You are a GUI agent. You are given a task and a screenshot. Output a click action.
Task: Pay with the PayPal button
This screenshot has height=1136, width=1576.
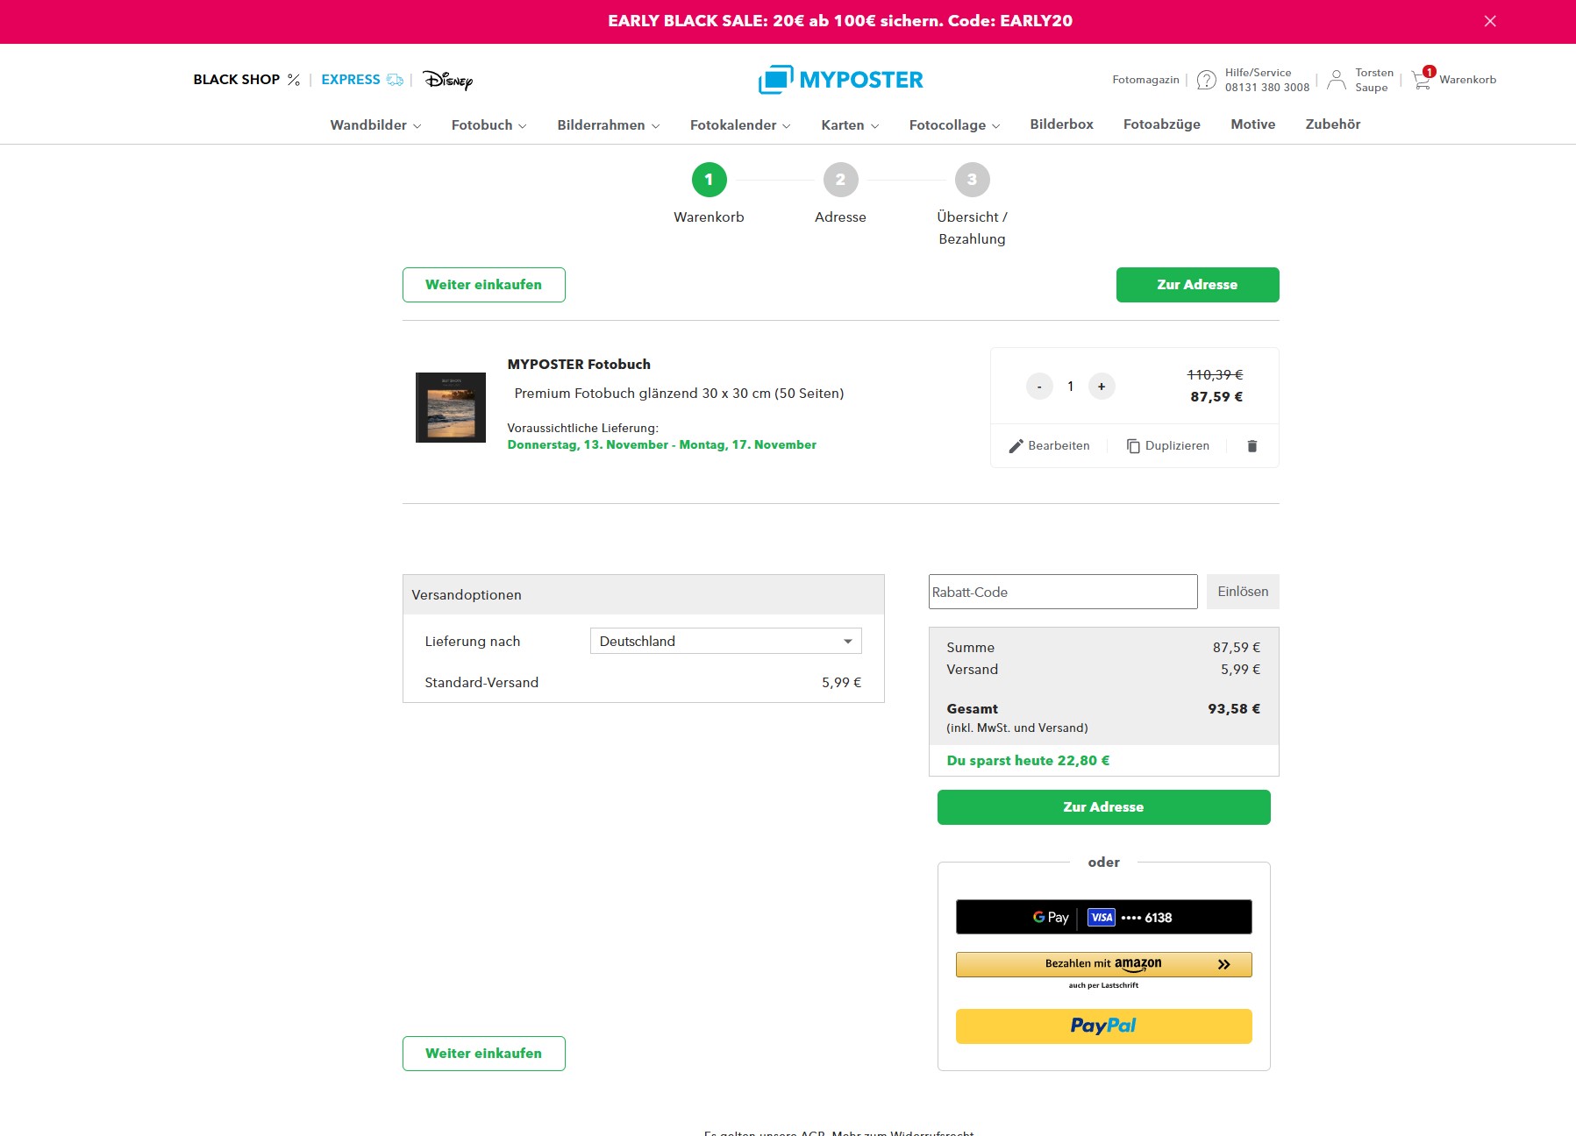pyautogui.click(x=1103, y=1026)
